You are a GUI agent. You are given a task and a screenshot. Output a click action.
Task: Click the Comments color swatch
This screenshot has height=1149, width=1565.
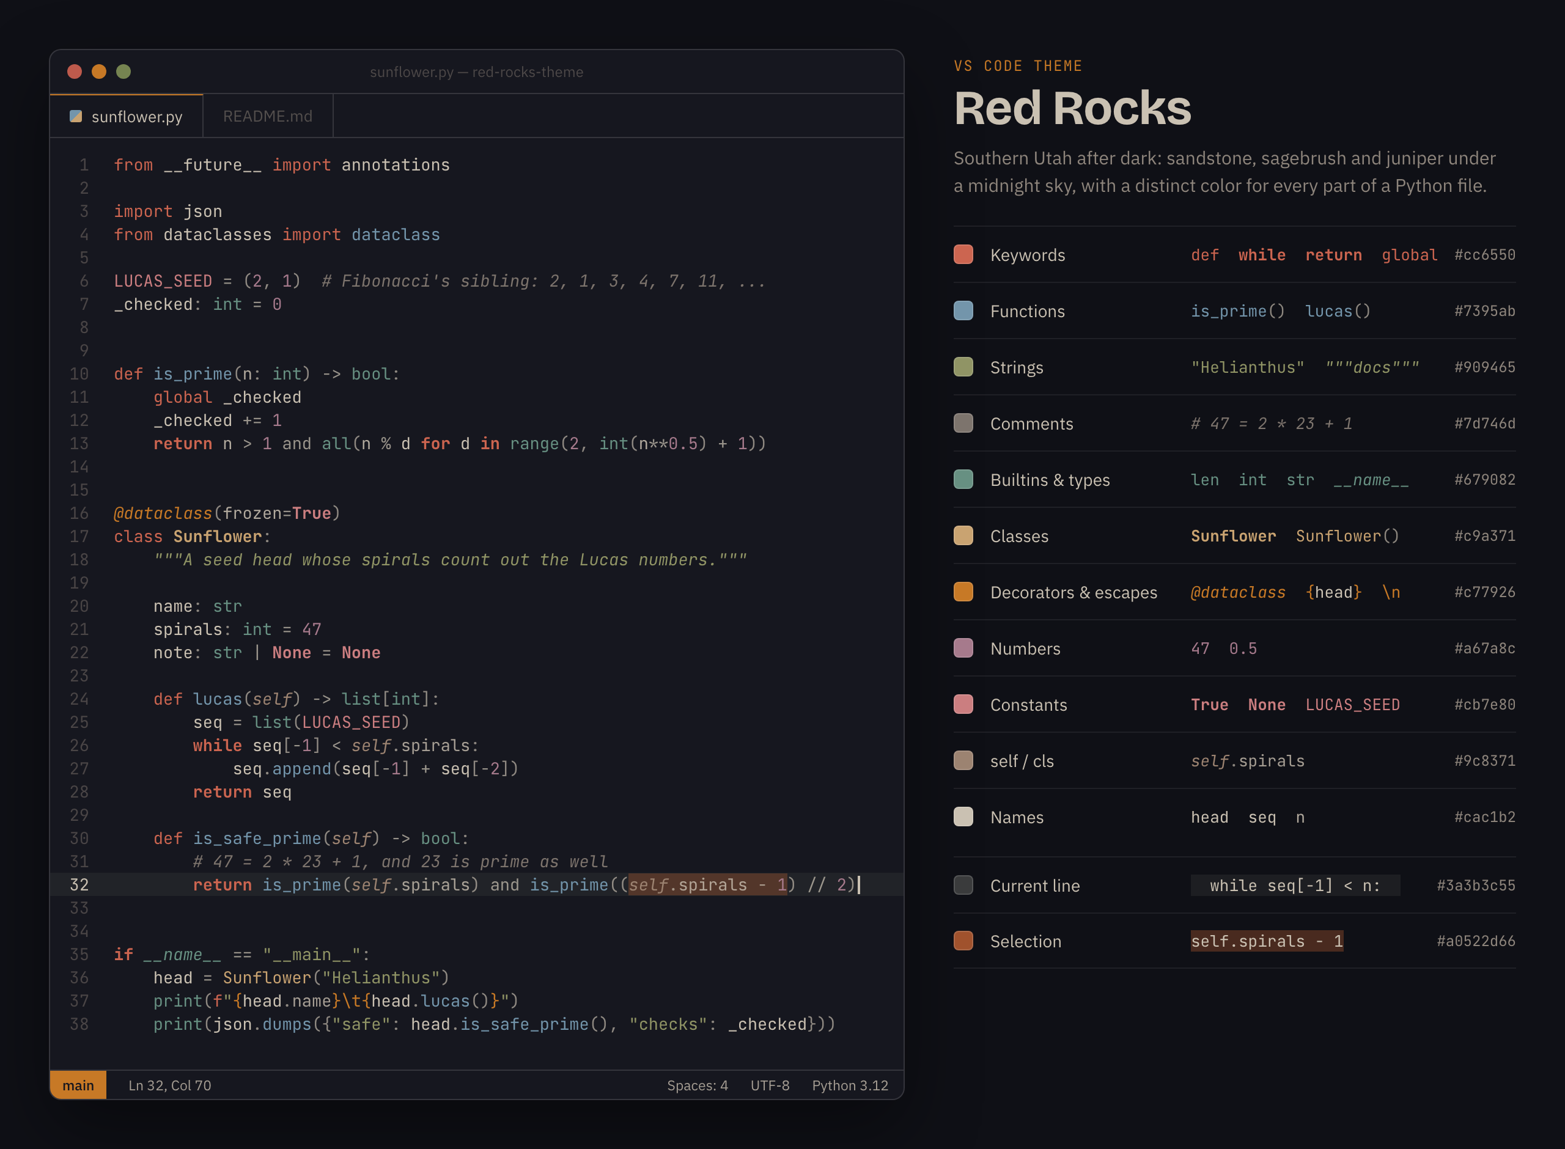(963, 423)
